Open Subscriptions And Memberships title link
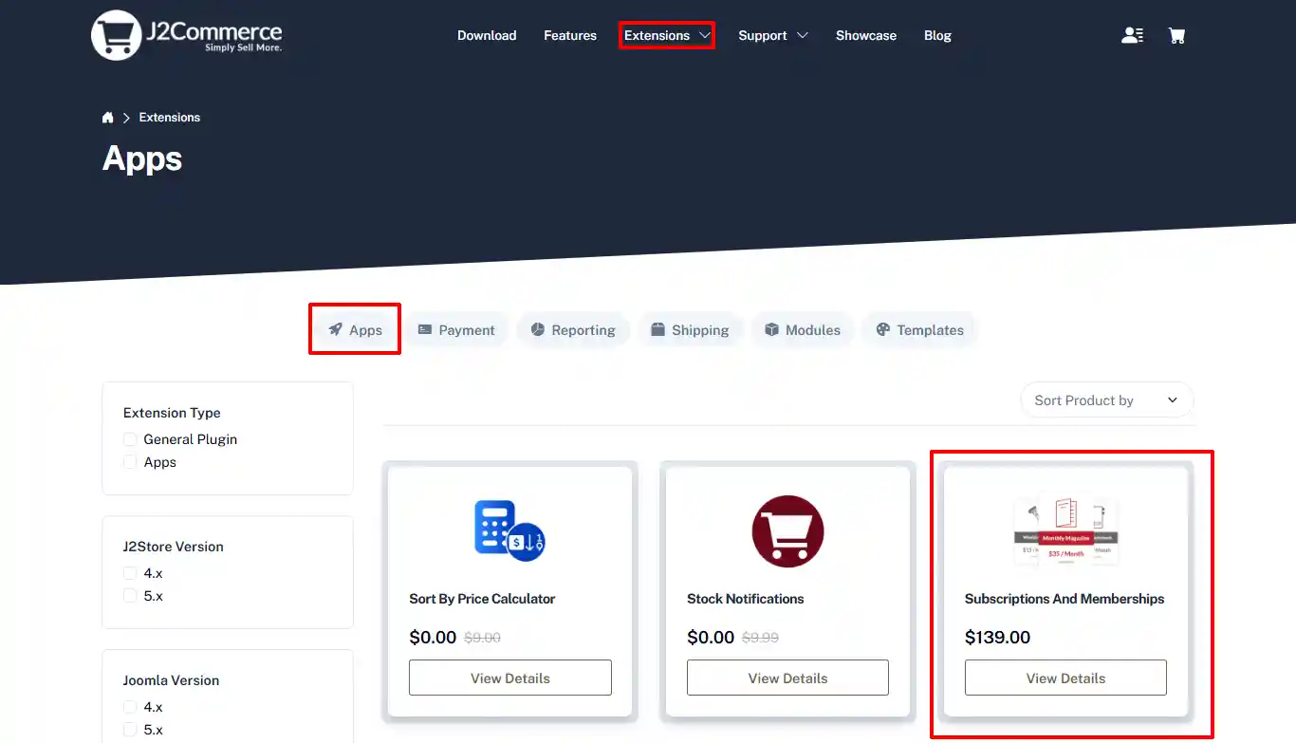1296x743 pixels. [1065, 599]
